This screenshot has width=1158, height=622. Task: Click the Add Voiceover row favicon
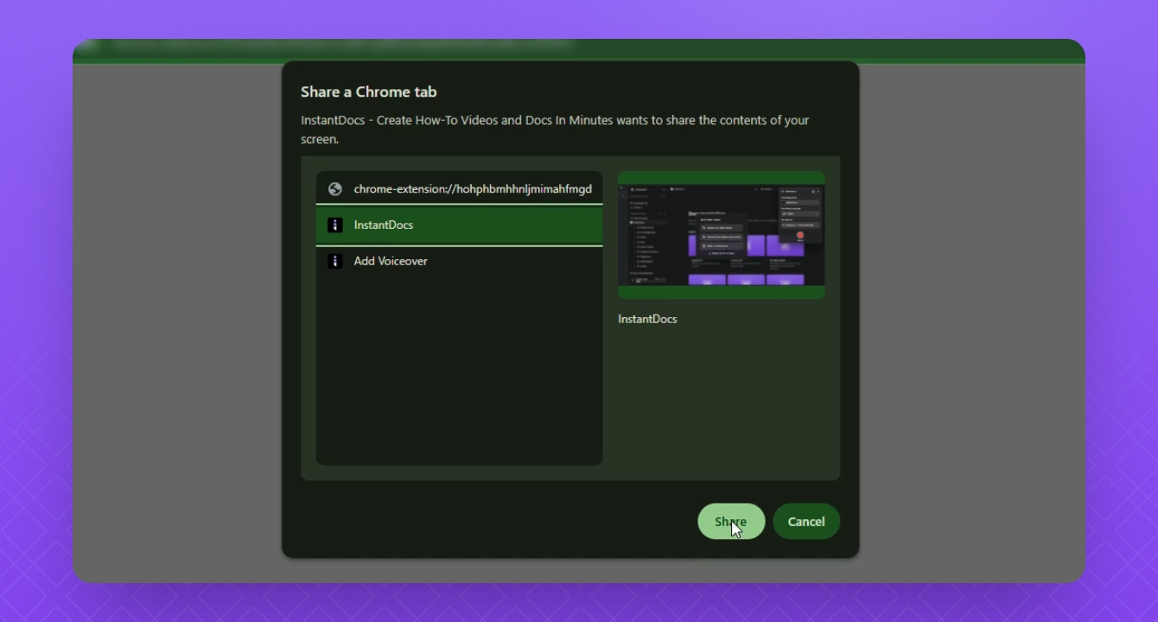tap(335, 261)
